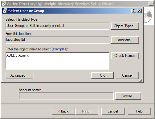The height and width of the screenshot is (119, 155).
Task: Click the 'From this location:' label
Action: [x=18, y=34]
